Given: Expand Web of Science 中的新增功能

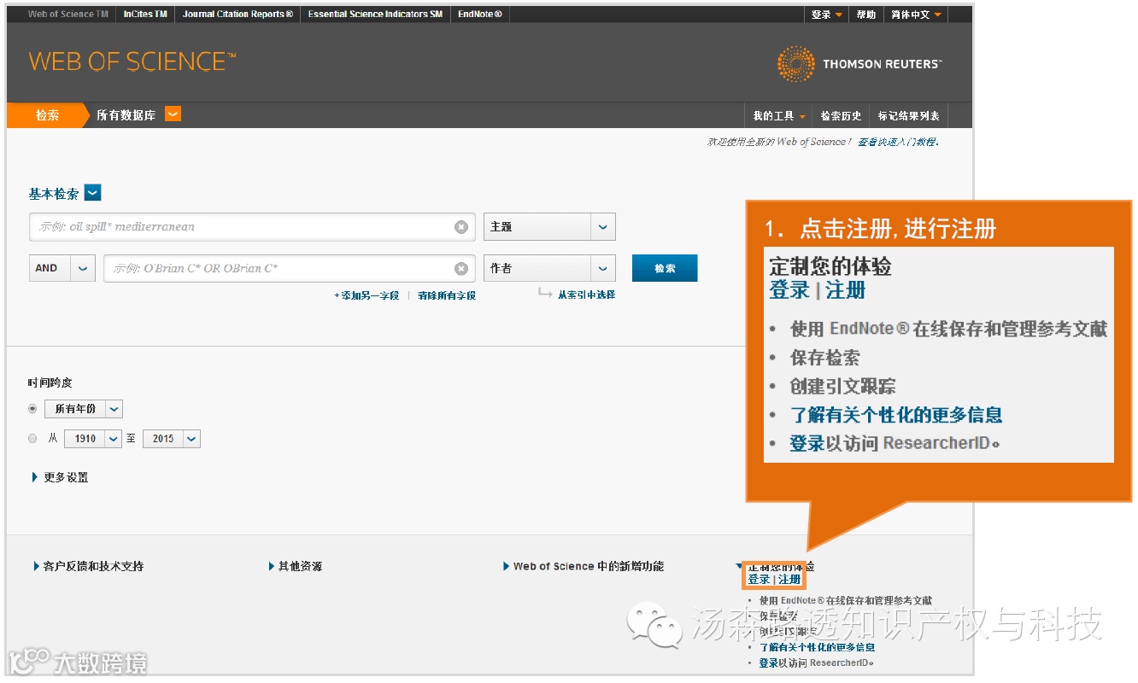Looking at the screenshot, I should click(x=584, y=566).
